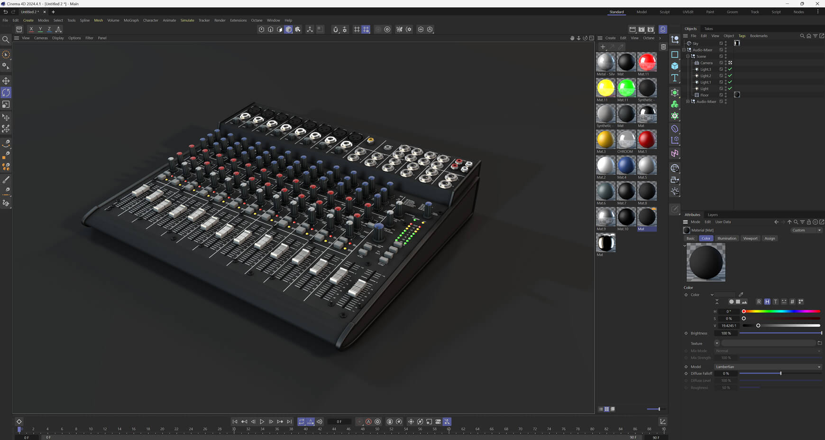825x440 pixels.
Task: Click the Hue slider bar
Action: [x=781, y=311]
